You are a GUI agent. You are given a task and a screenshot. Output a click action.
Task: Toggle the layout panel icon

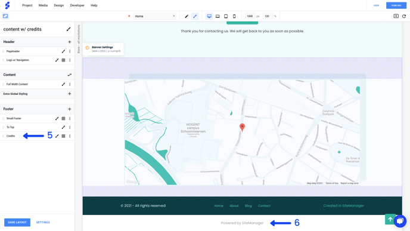5,16
